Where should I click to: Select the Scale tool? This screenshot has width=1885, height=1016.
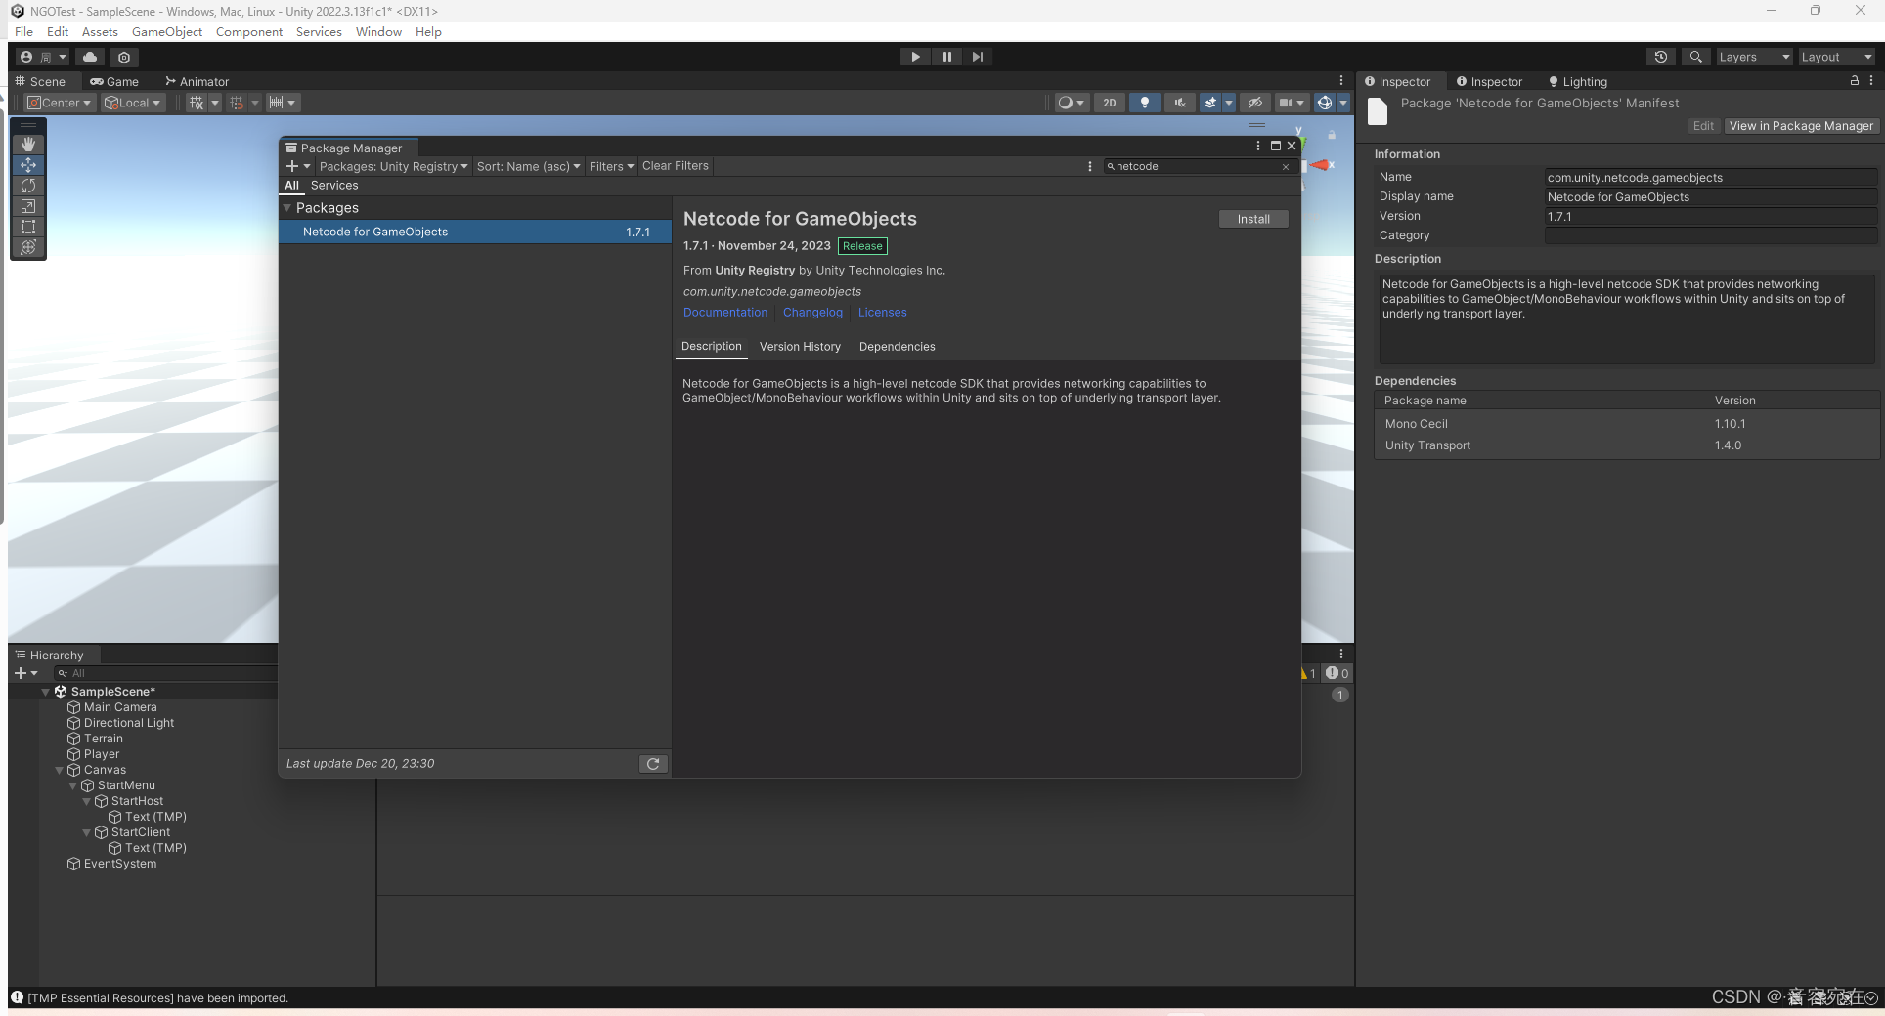pos(28,206)
